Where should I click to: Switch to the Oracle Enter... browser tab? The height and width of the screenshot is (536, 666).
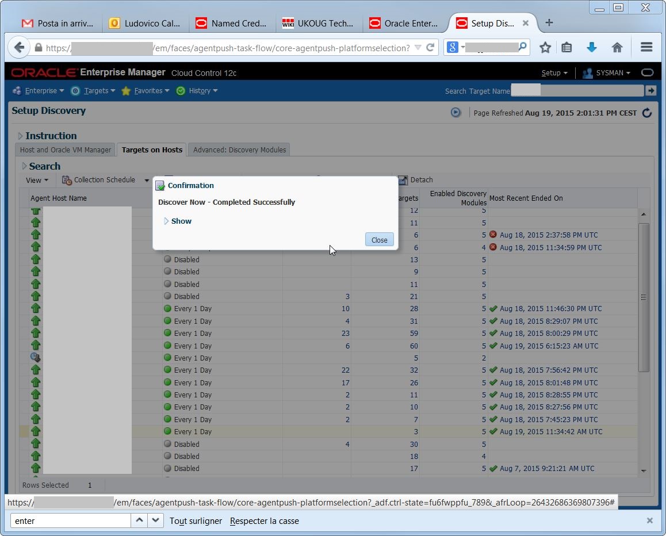coord(405,24)
